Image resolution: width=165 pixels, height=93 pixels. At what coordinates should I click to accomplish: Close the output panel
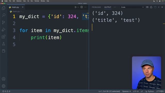[x=162, y=7]
